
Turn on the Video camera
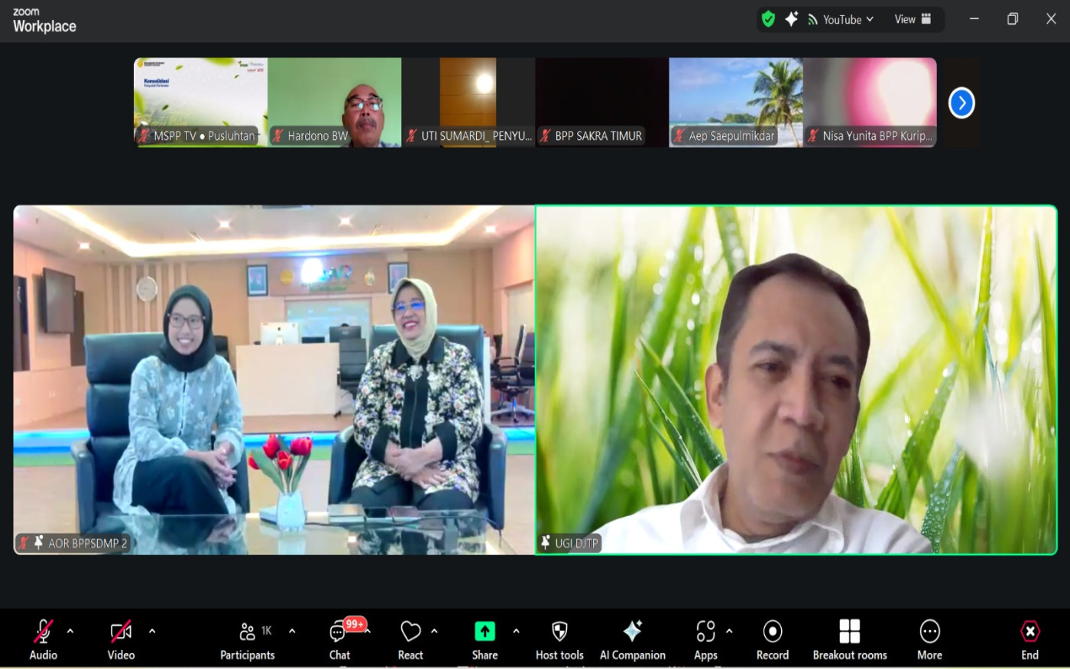click(x=121, y=639)
